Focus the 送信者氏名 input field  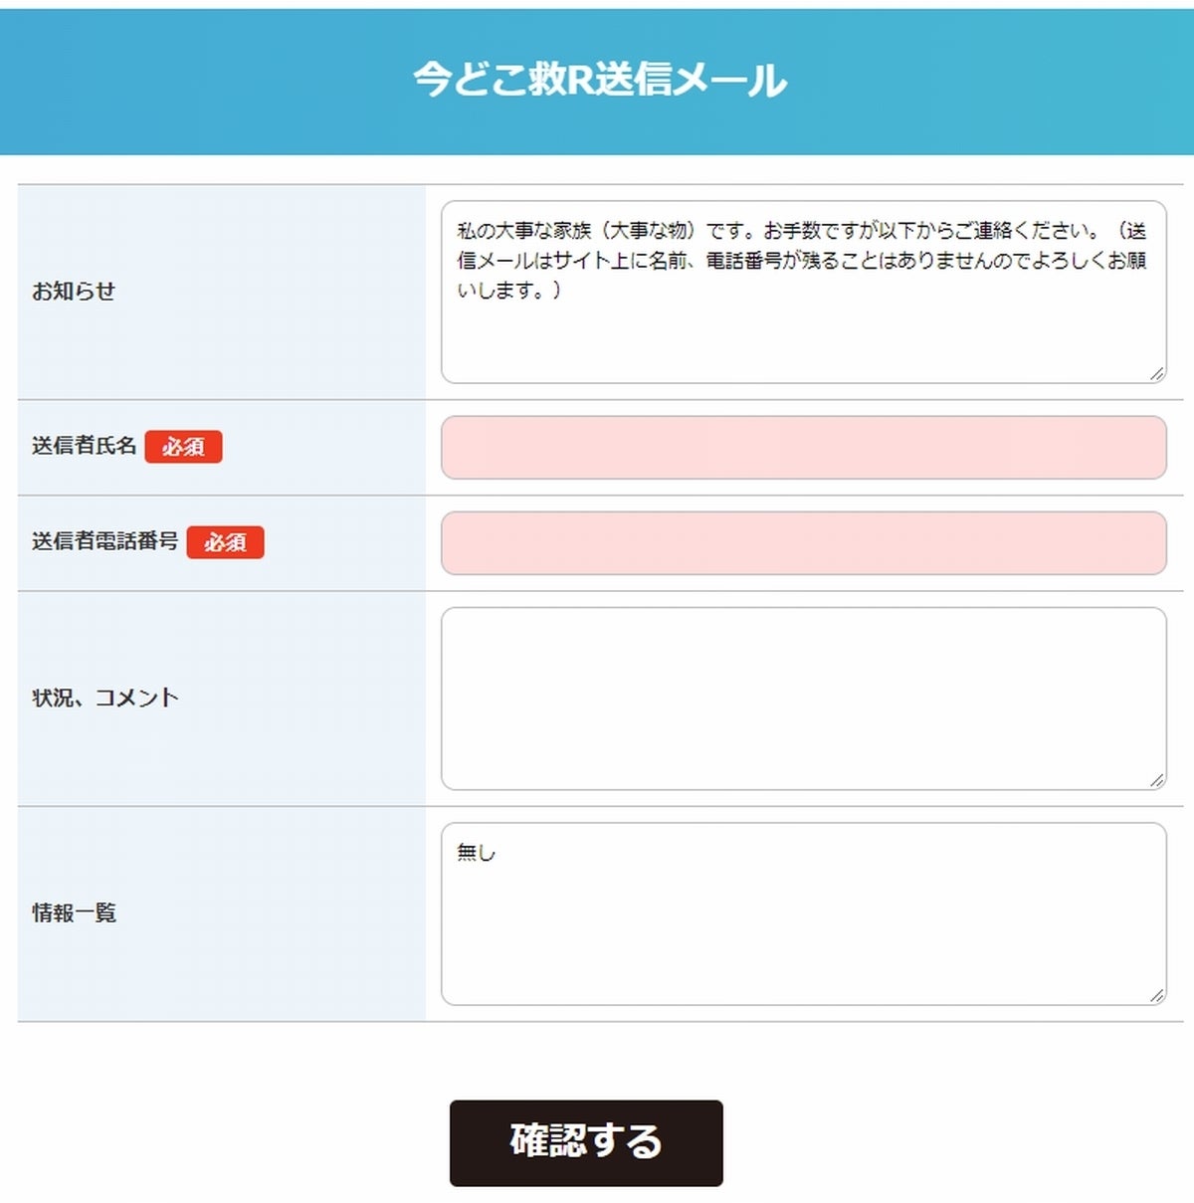(803, 448)
